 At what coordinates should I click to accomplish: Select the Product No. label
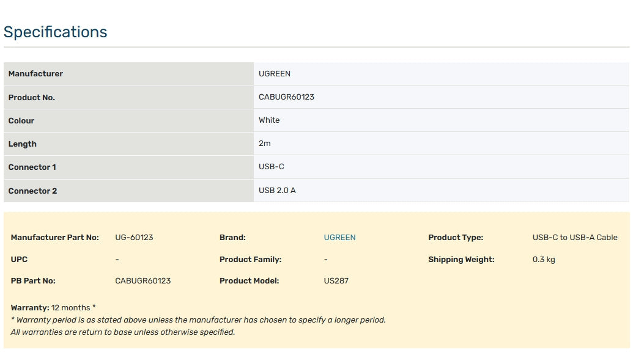31,98
